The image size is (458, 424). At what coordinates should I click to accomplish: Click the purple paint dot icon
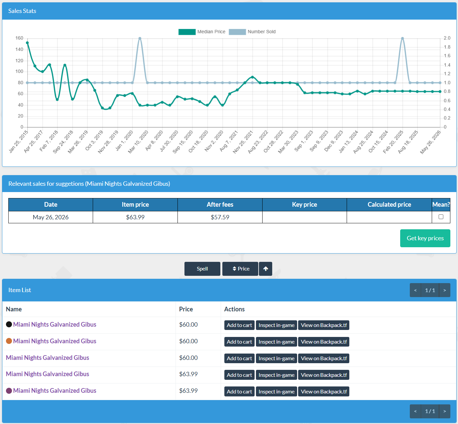(9, 391)
